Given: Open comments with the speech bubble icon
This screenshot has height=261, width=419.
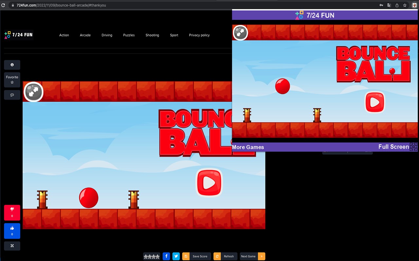Looking at the screenshot, I should [12, 95].
